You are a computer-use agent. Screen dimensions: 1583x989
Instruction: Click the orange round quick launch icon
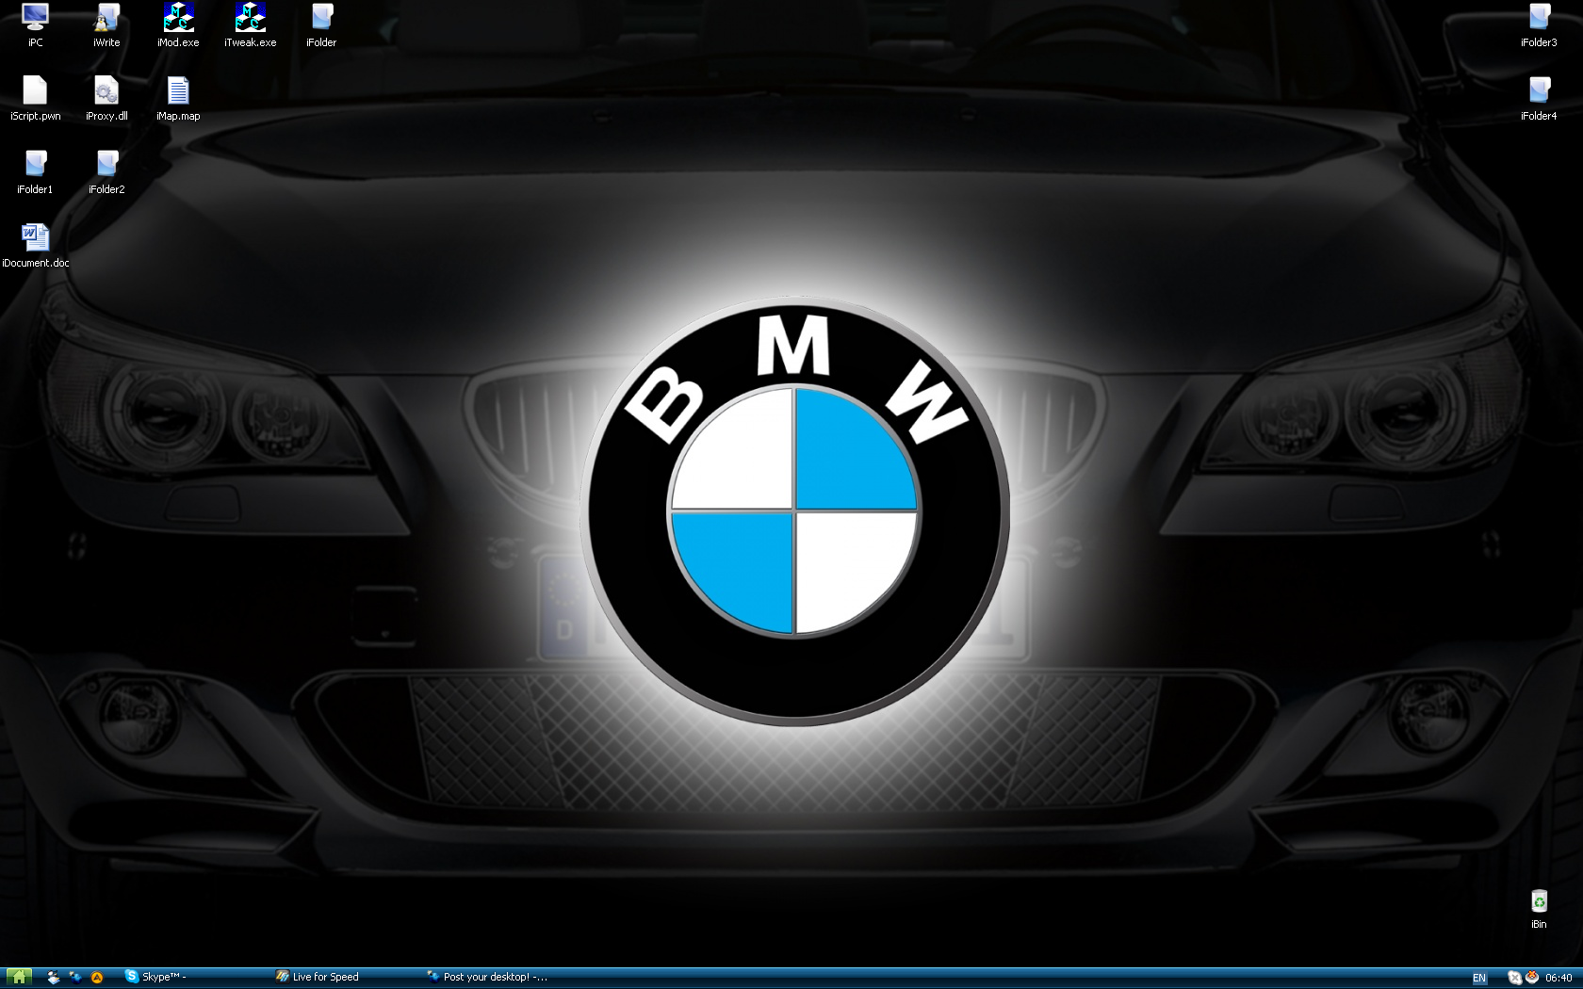(97, 978)
